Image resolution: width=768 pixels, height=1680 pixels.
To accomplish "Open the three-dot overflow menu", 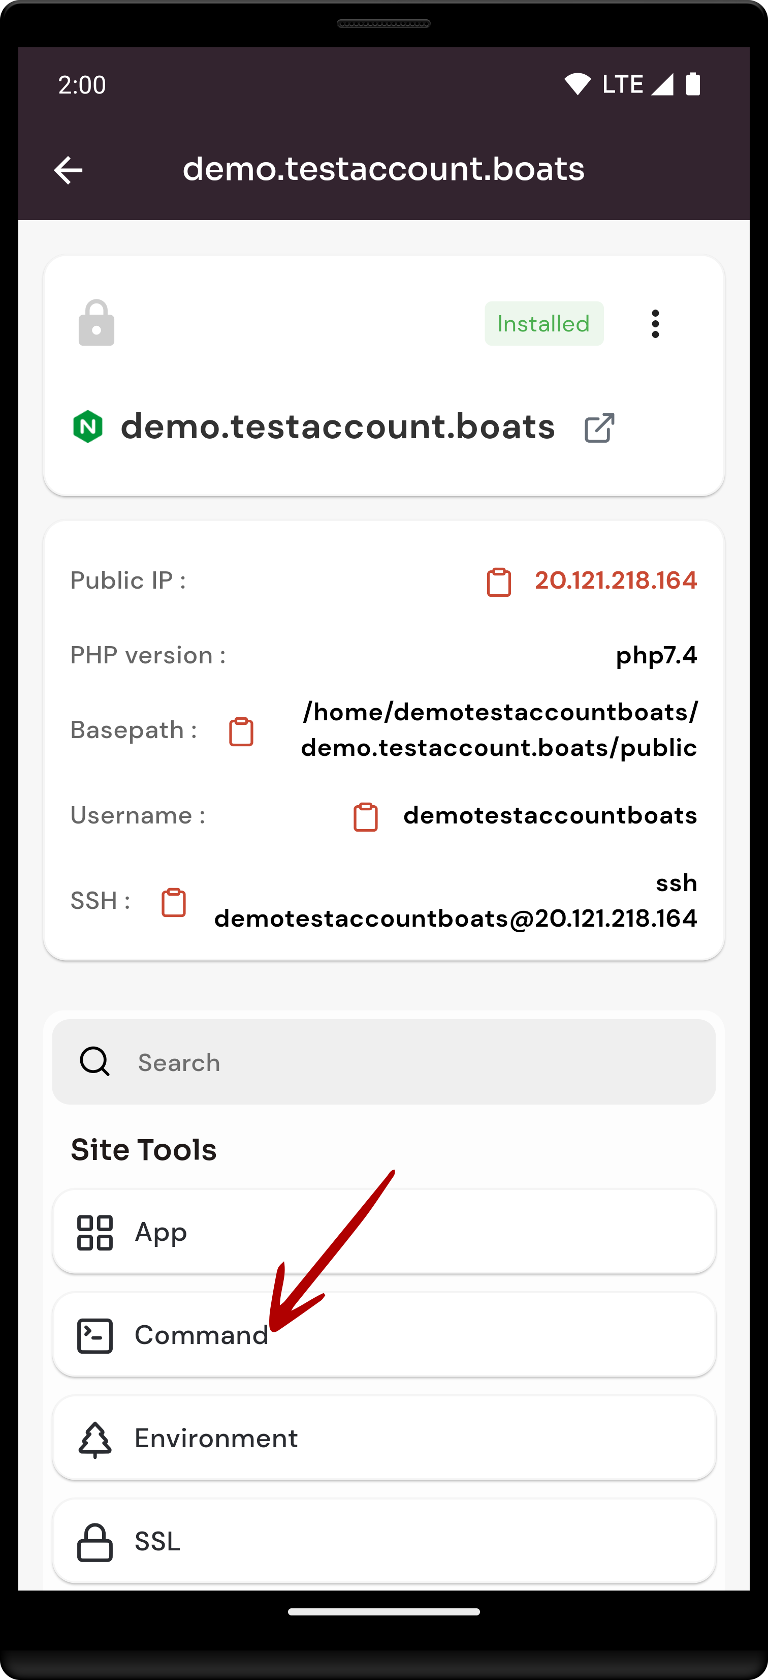I will click(655, 323).
